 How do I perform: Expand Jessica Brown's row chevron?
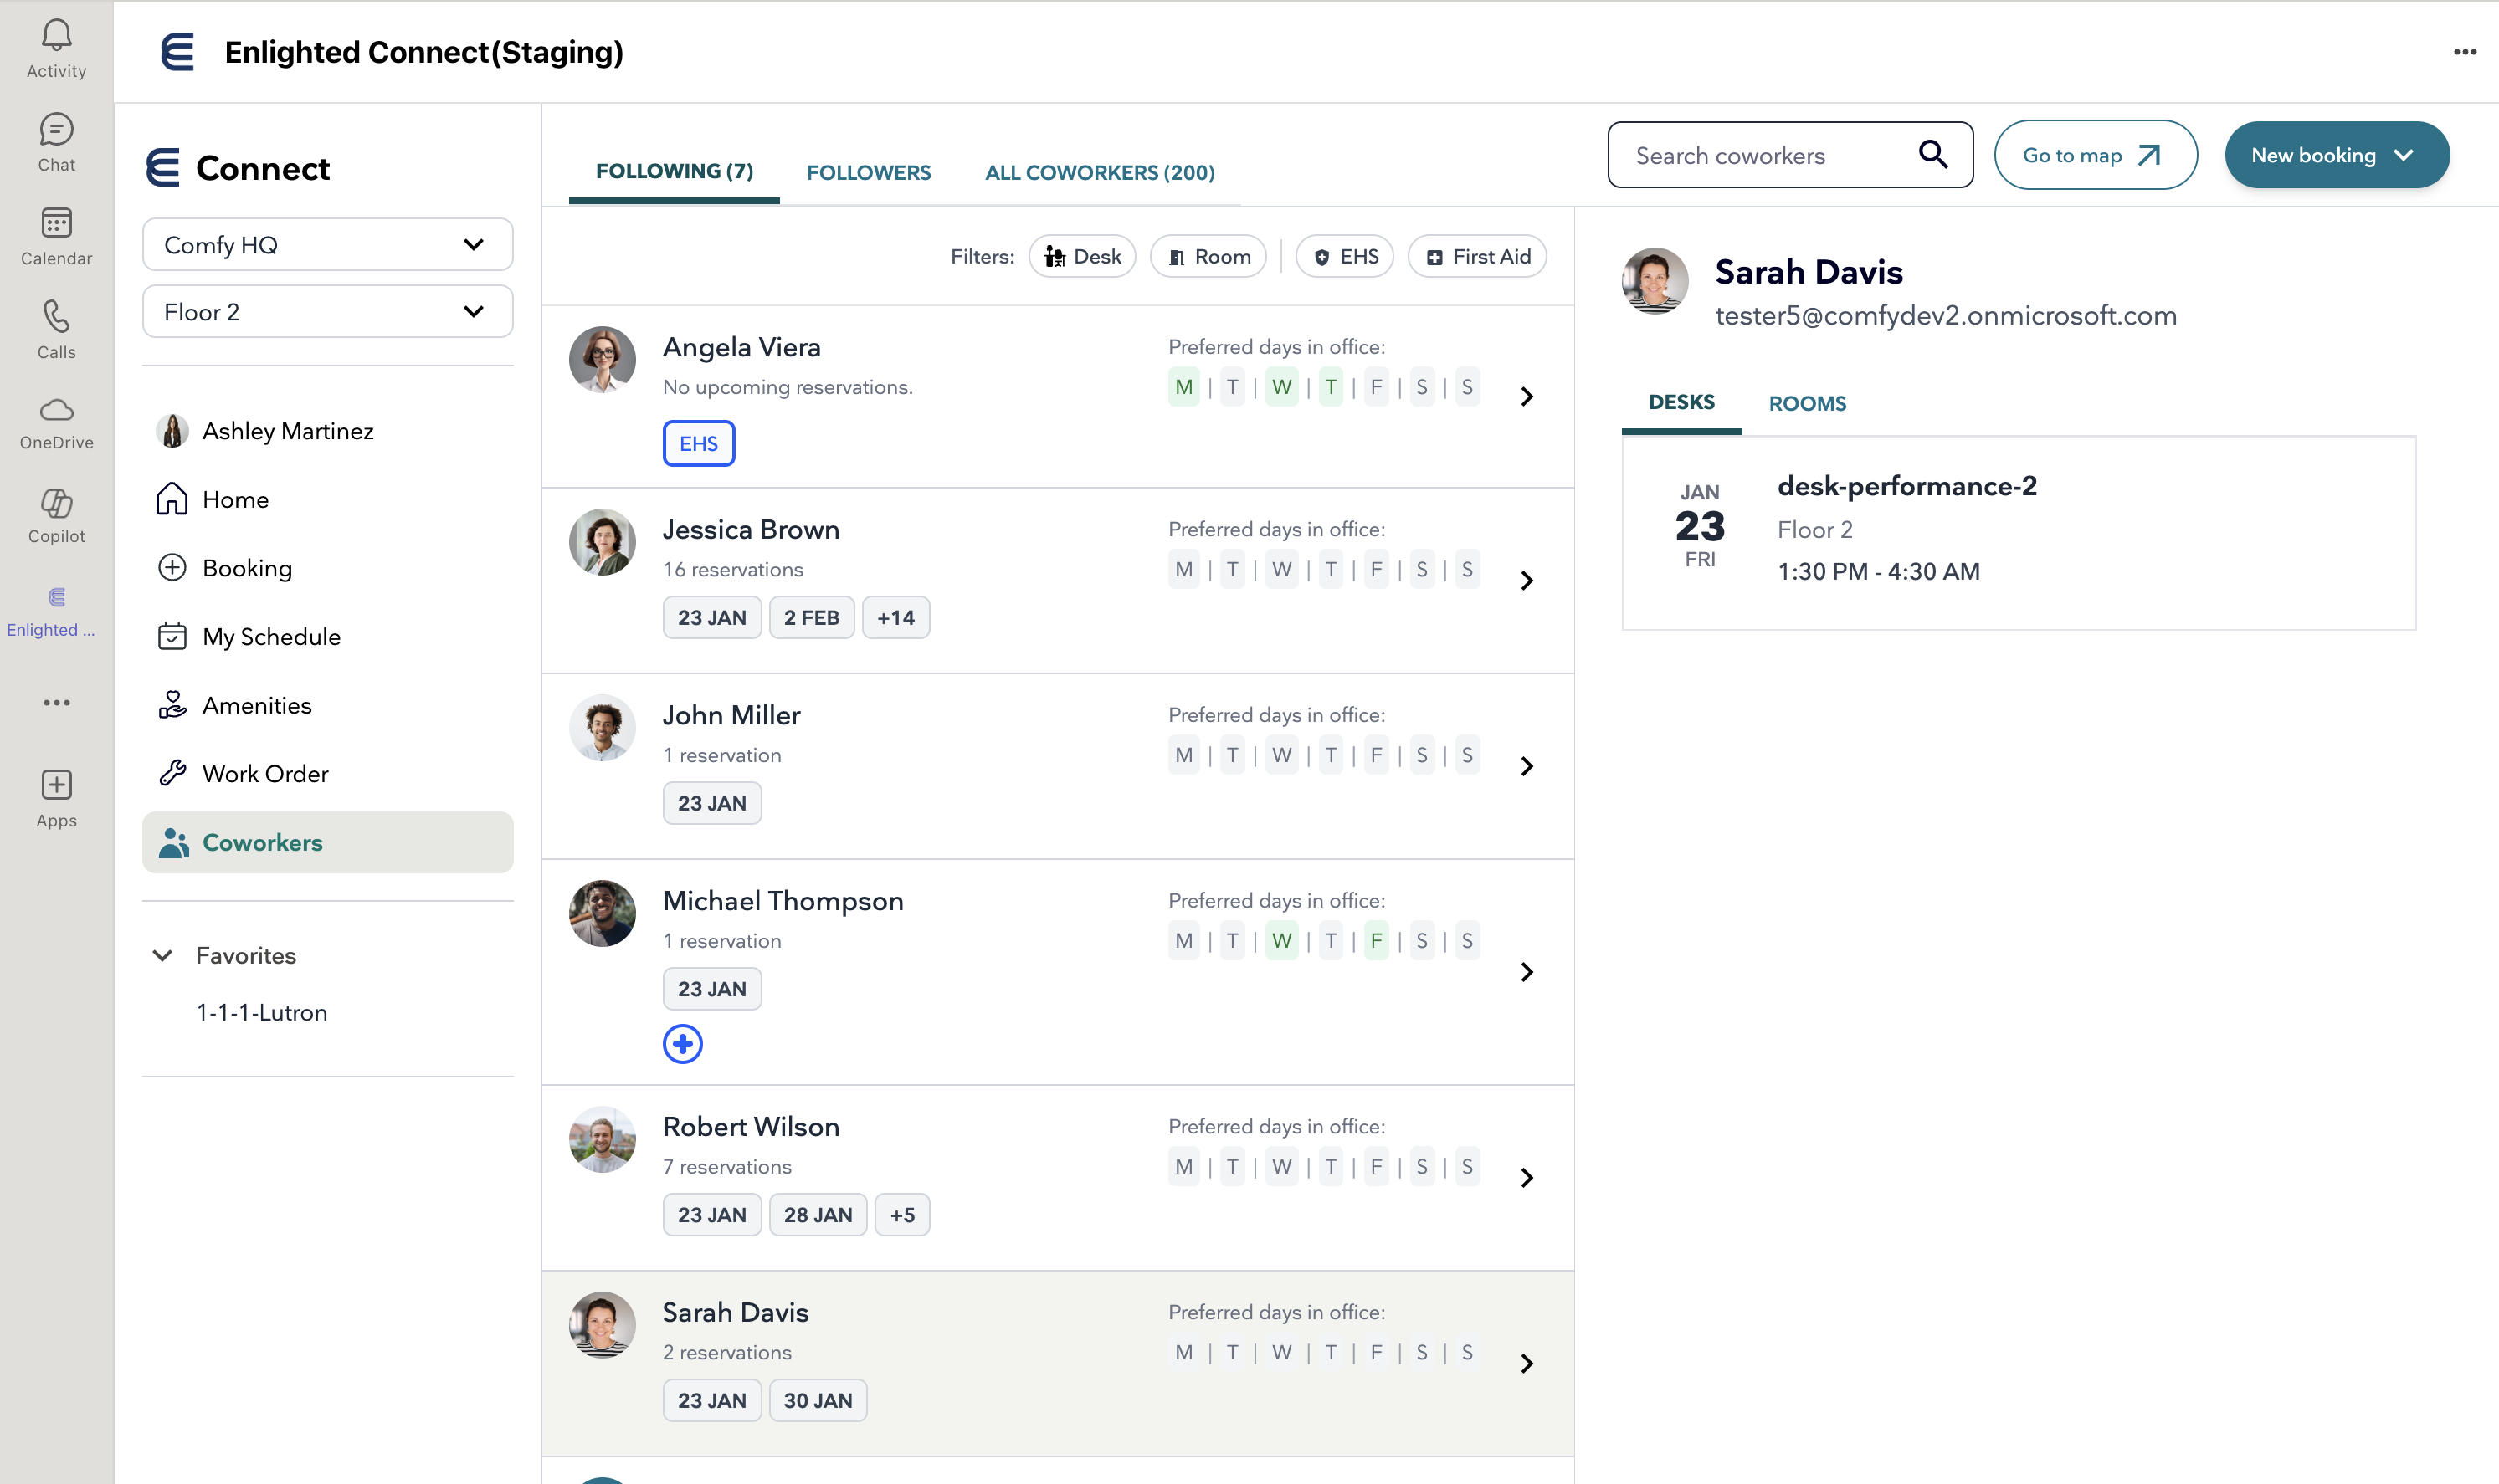point(1527,581)
